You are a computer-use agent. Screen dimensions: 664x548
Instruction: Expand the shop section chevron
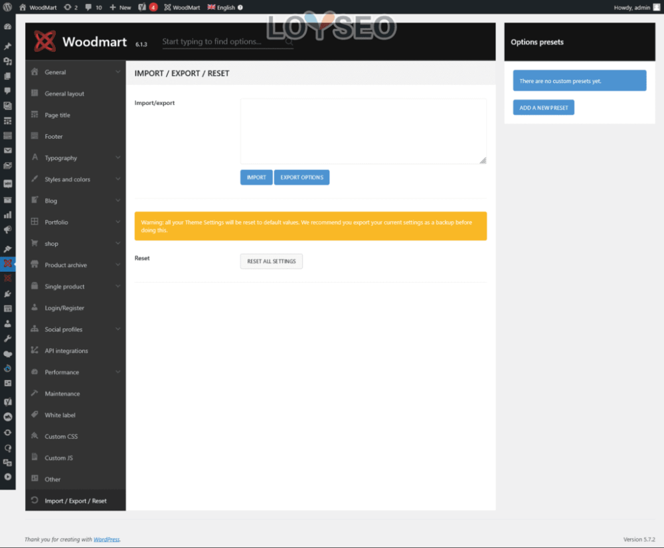pyautogui.click(x=118, y=243)
